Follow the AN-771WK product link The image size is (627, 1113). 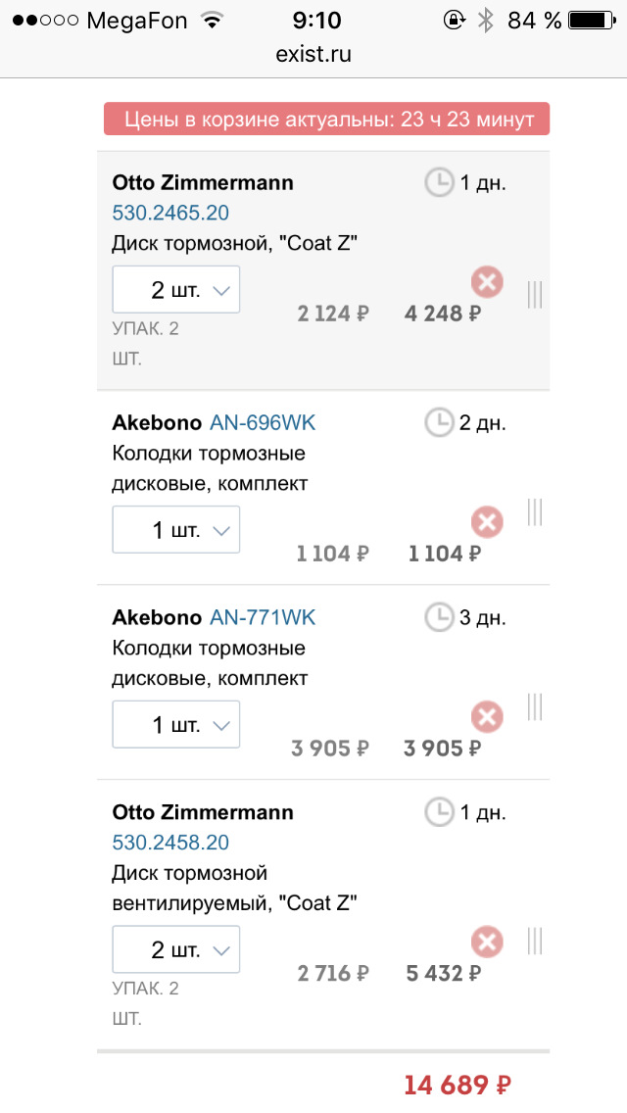point(261,617)
